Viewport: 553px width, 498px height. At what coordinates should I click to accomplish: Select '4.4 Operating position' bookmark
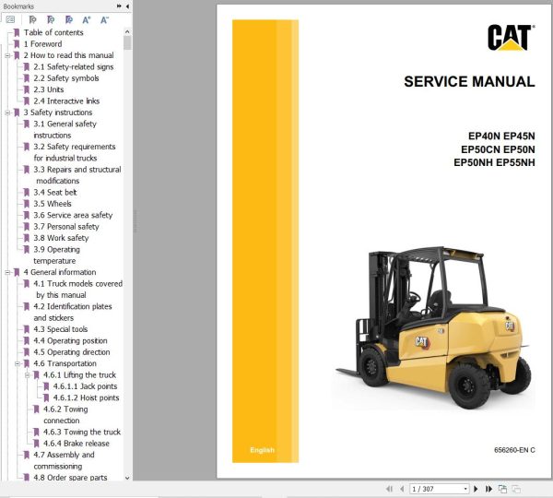click(70, 340)
